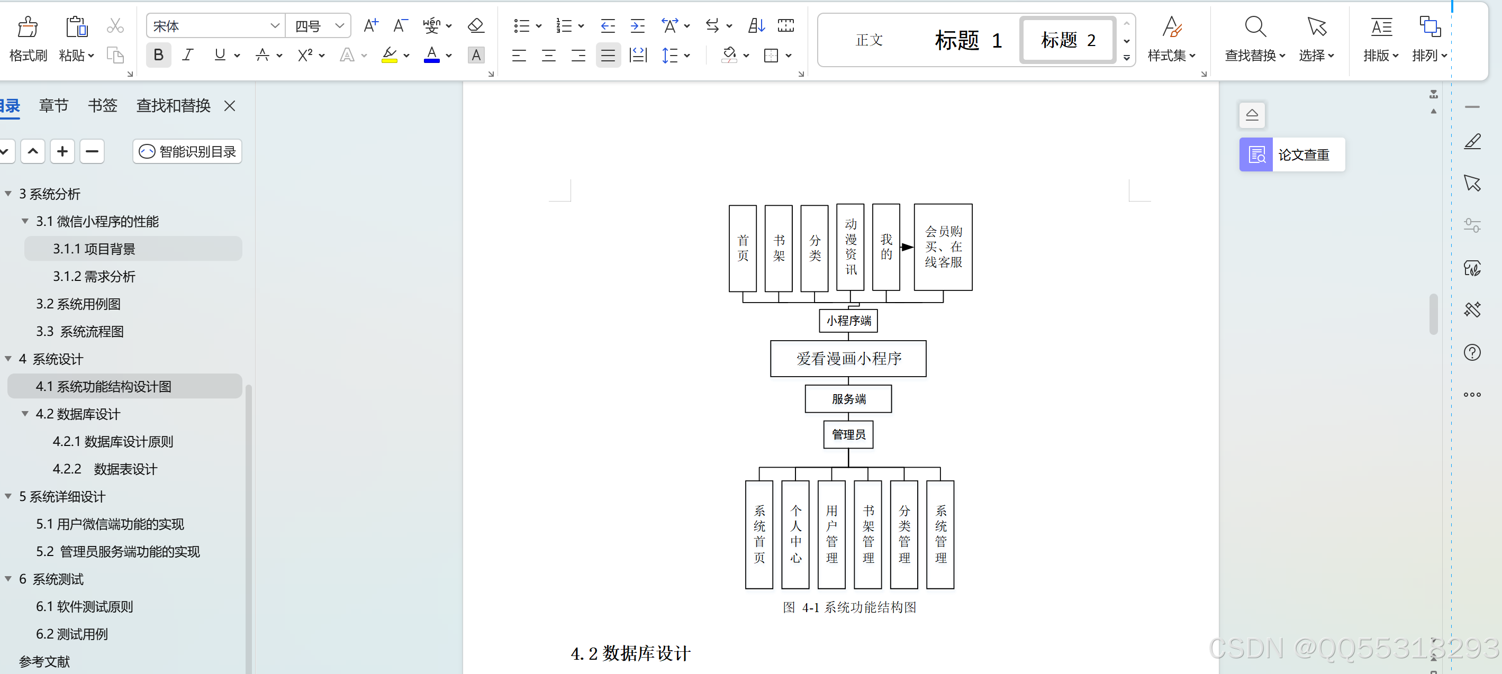The width and height of the screenshot is (1502, 674).
Task: Toggle Strikethrough formatting
Action: pos(263,56)
